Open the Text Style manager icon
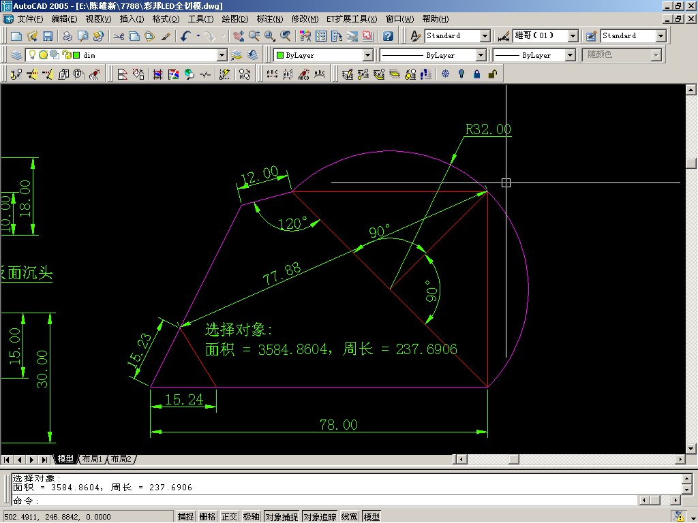This screenshot has height=523, width=698. pos(415,36)
